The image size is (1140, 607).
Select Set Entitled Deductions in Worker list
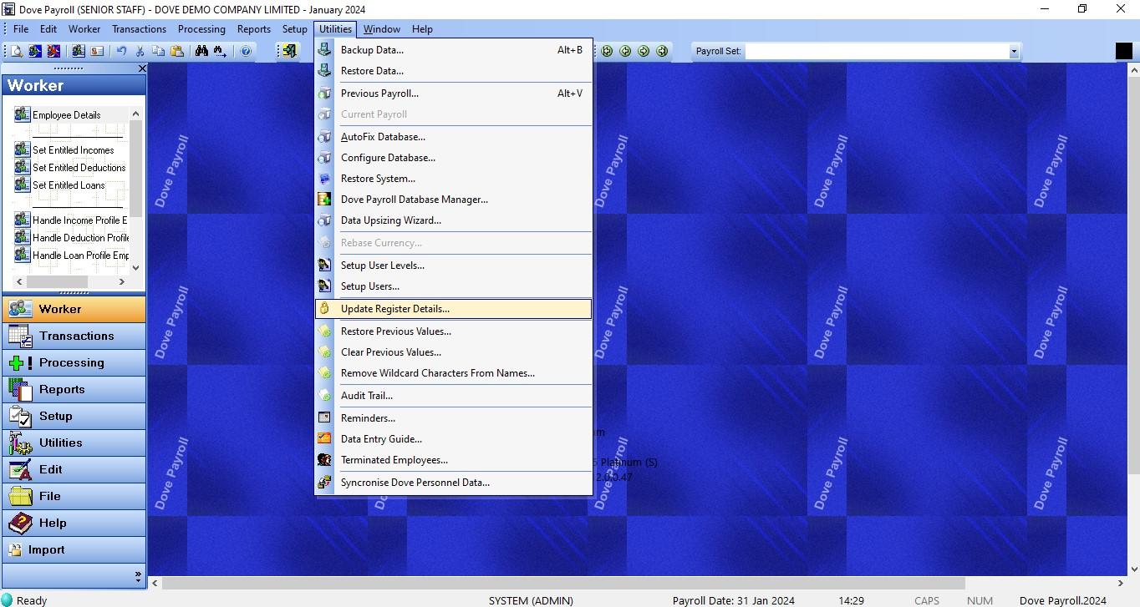(71, 167)
